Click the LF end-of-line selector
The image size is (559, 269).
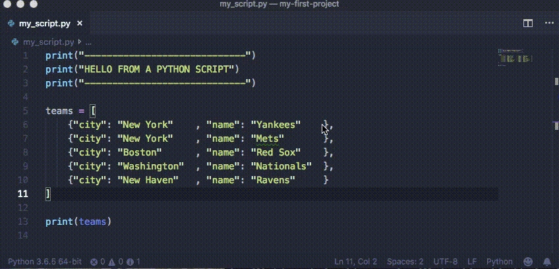473,262
